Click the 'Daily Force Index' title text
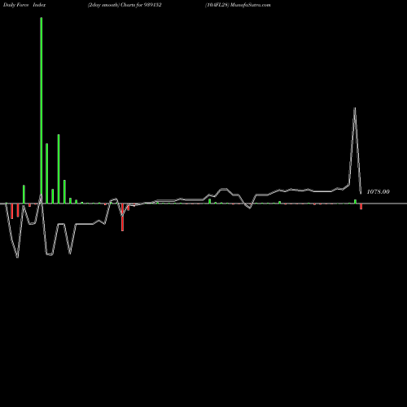The image size is (407, 407). tap(24, 5)
